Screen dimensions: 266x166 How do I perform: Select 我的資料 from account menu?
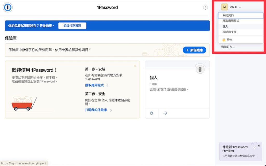[241, 15]
